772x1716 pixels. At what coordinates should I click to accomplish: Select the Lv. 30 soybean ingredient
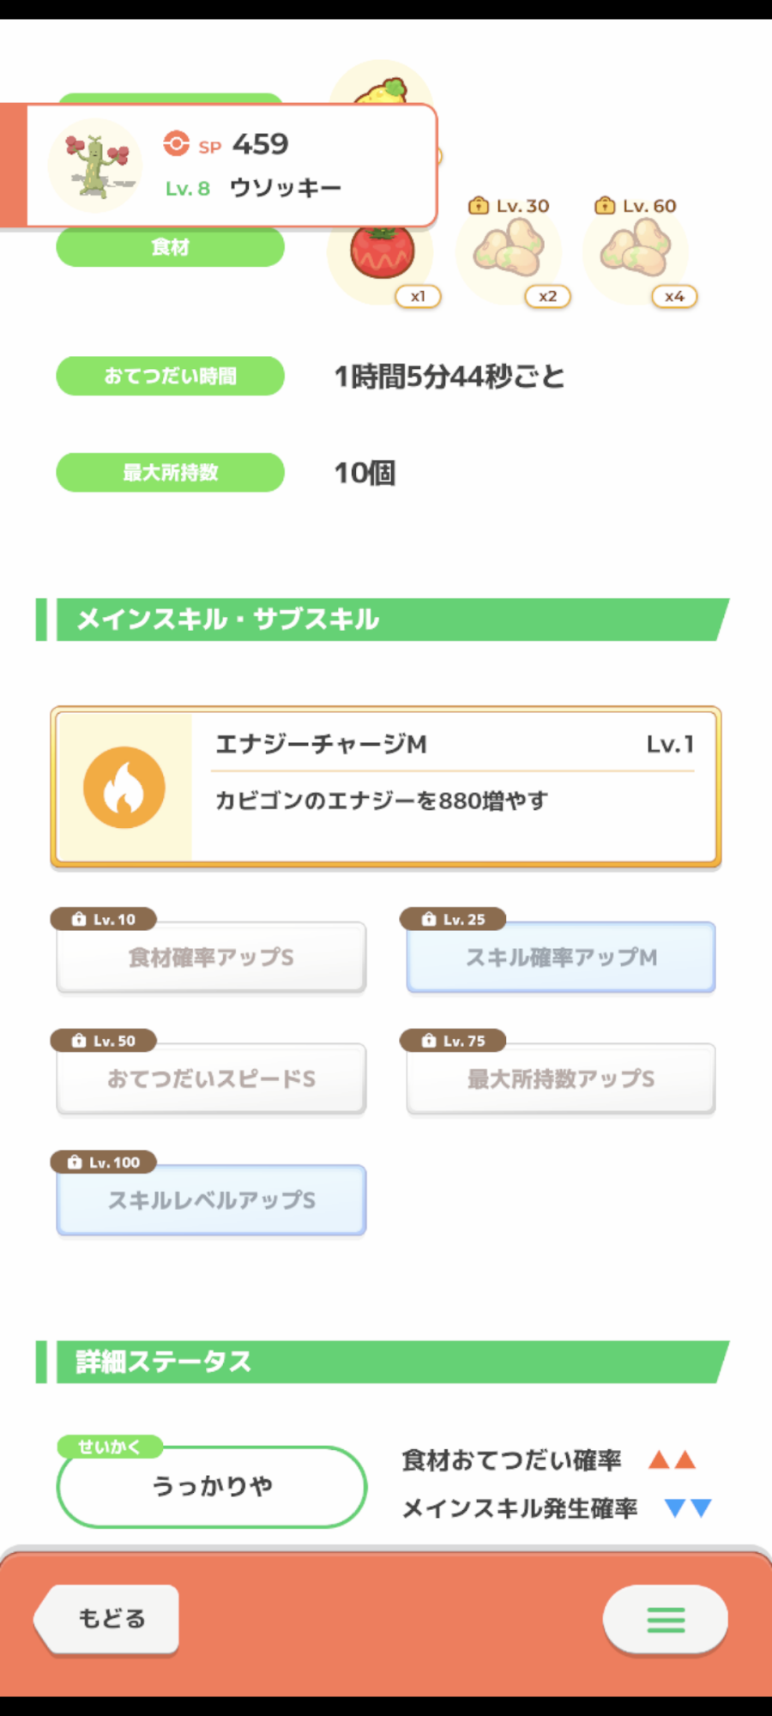point(509,249)
